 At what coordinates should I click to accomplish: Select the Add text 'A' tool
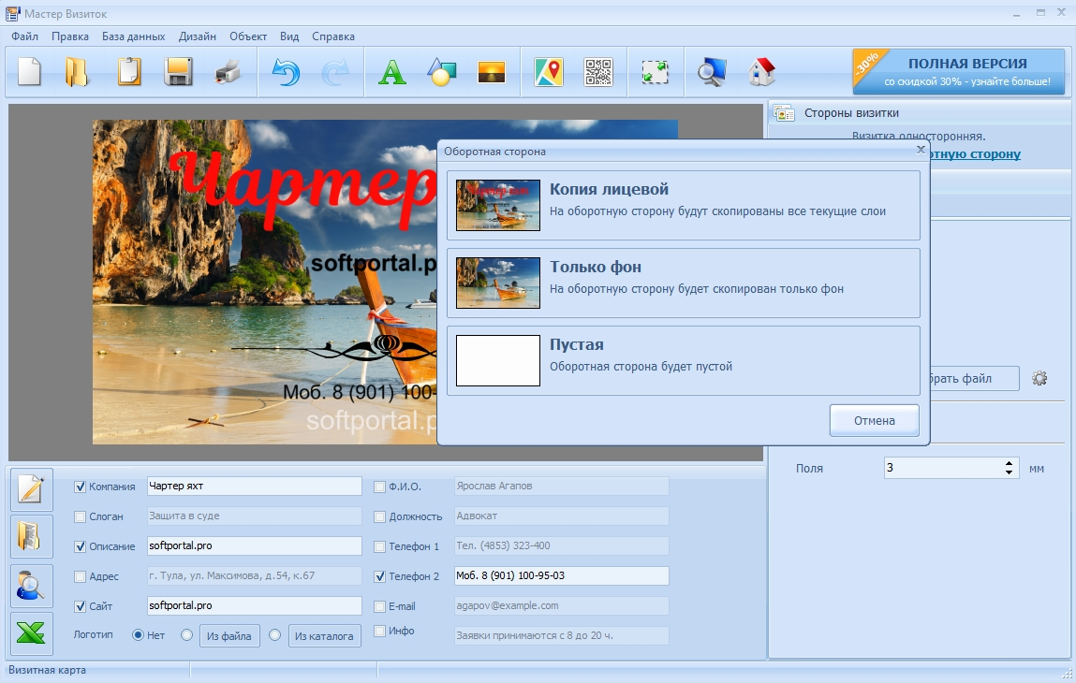point(391,72)
